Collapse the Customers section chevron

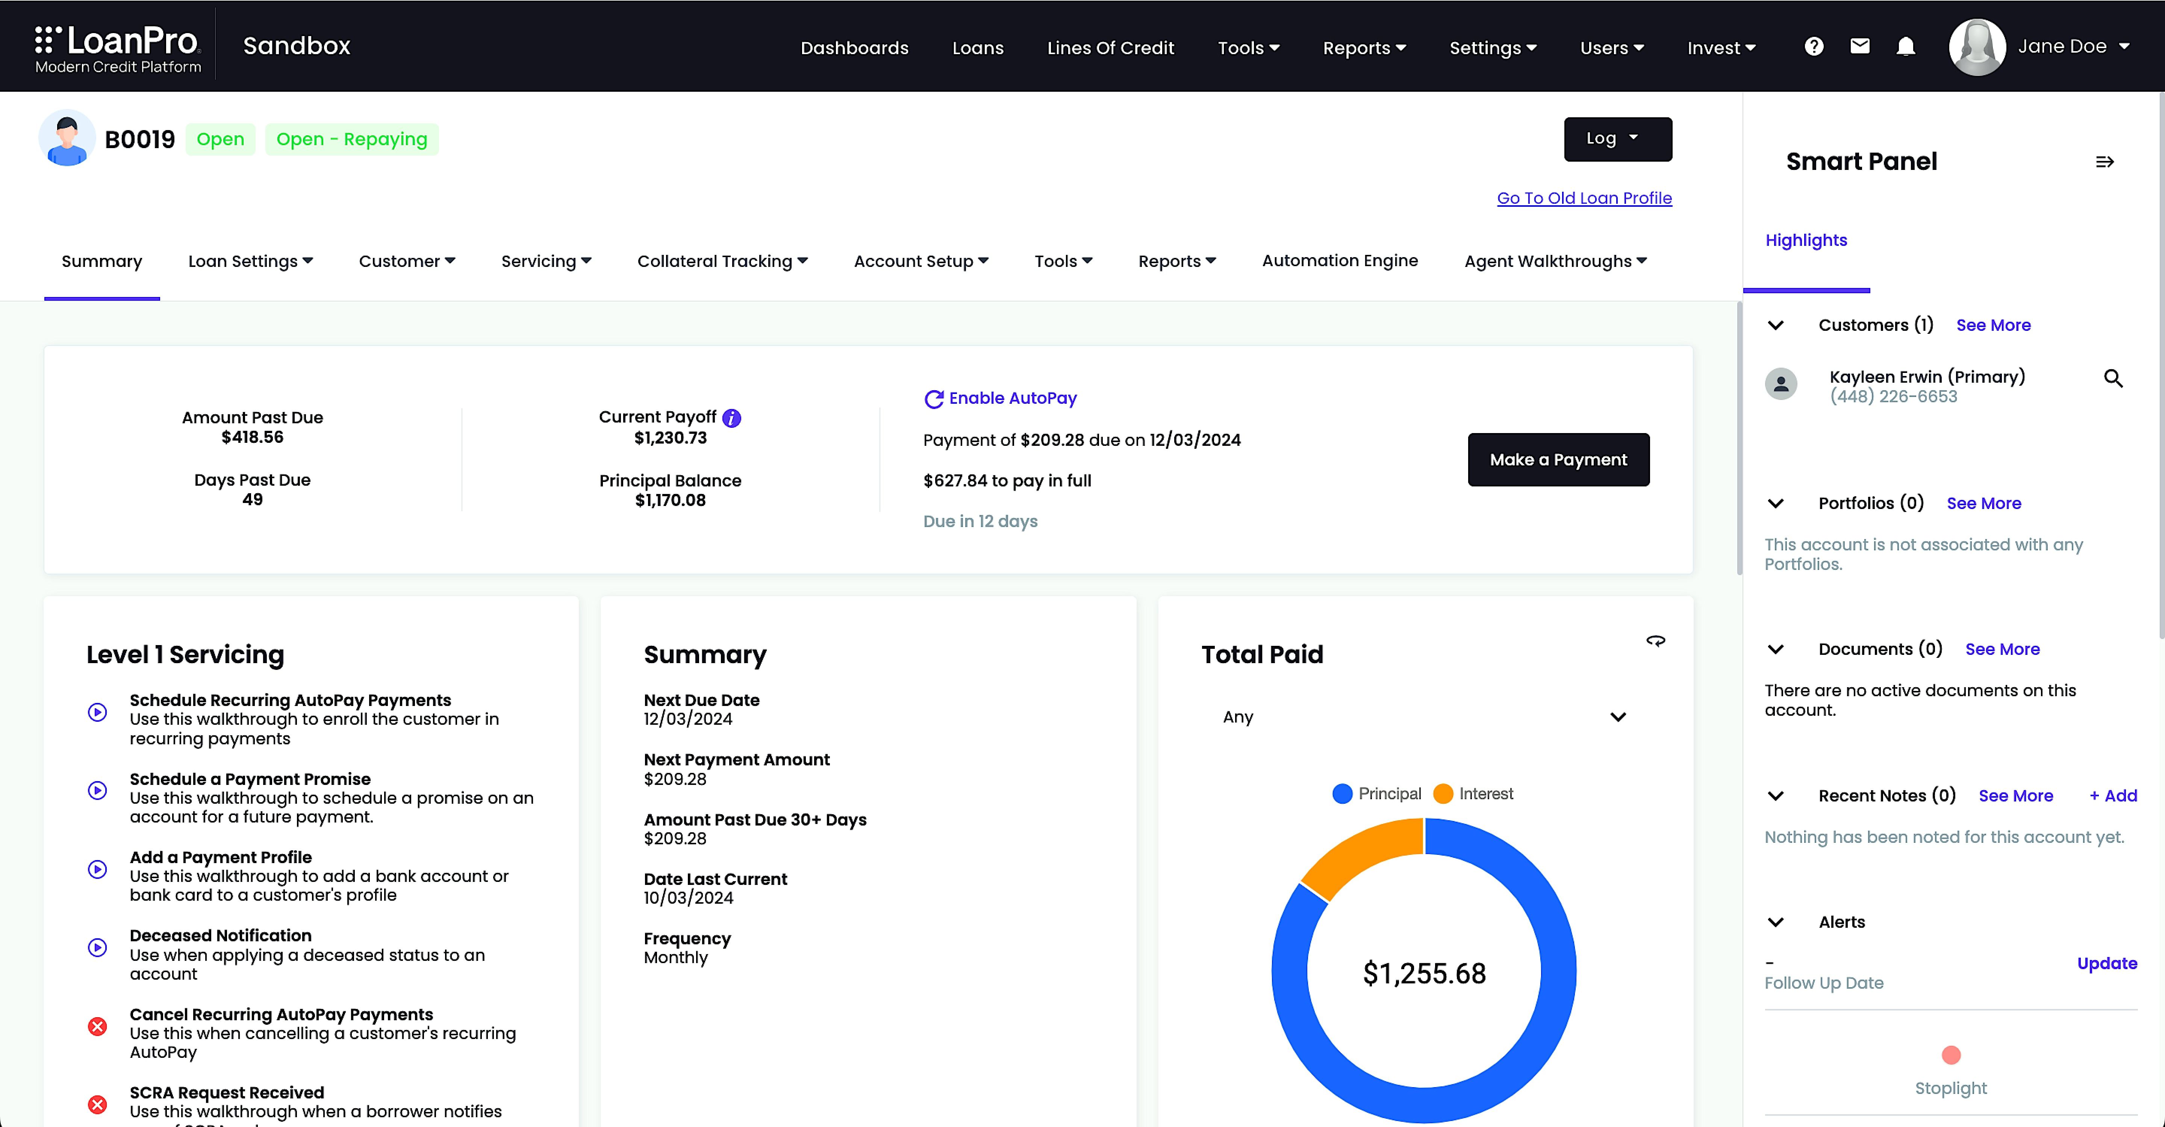(x=1776, y=325)
